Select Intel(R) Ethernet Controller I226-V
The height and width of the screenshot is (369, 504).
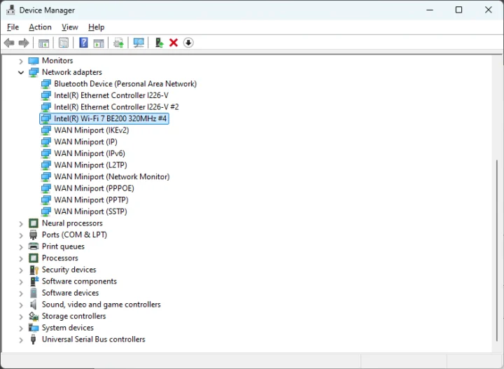pyautogui.click(x=111, y=95)
